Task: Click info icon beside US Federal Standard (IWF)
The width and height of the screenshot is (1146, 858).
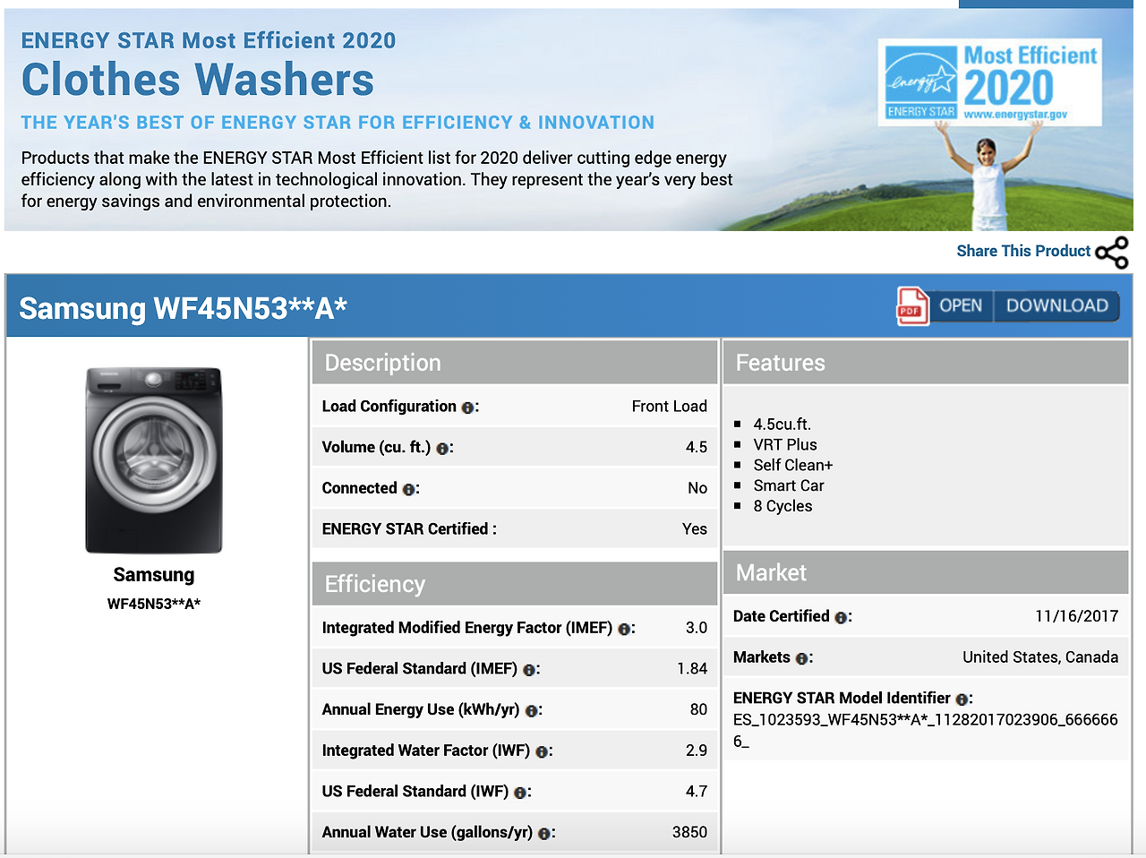Action: (520, 793)
